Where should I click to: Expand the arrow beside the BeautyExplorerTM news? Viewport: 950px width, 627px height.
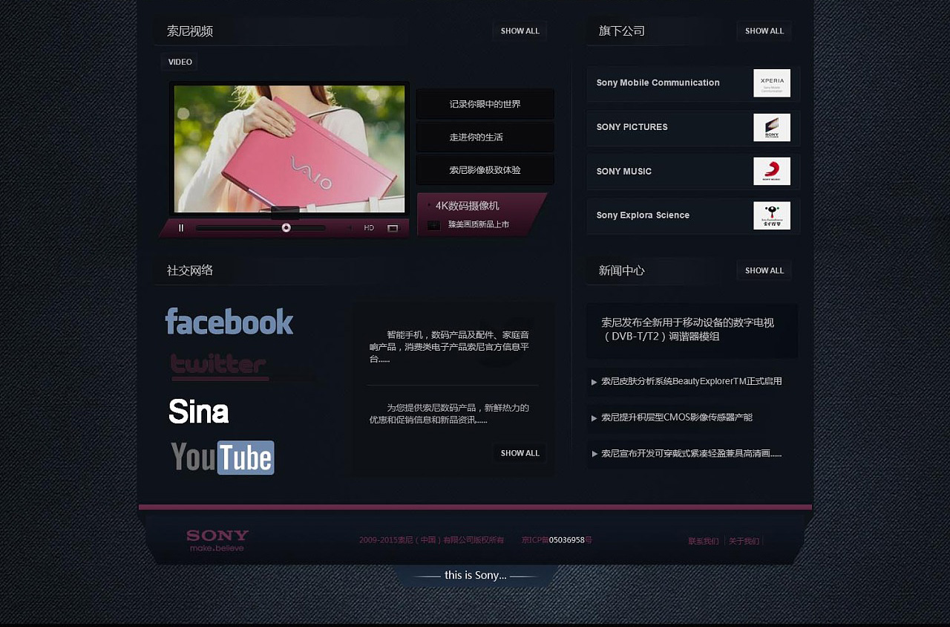(x=594, y=382)
